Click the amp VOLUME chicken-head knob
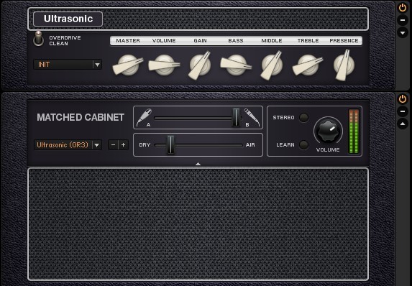This screenshot has height=286, width=412. tap(164, 65)
